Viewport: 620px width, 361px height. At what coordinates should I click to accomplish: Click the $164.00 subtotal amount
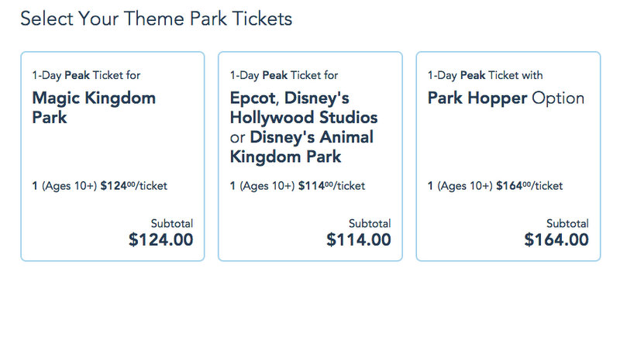pos(556,240)
